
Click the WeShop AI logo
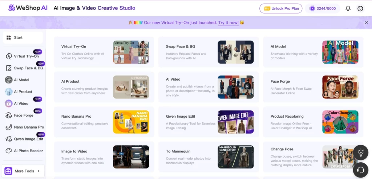(28, 8)
